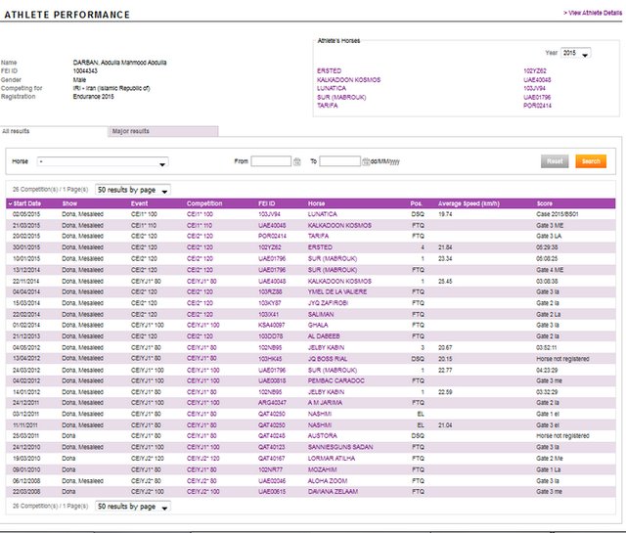
Task: Open TARIFA horse link in results table
Action: coord(318,237)
